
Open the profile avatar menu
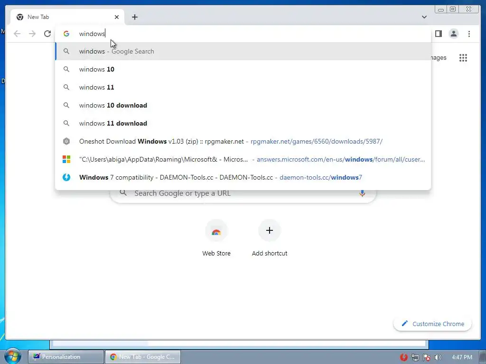453,34
